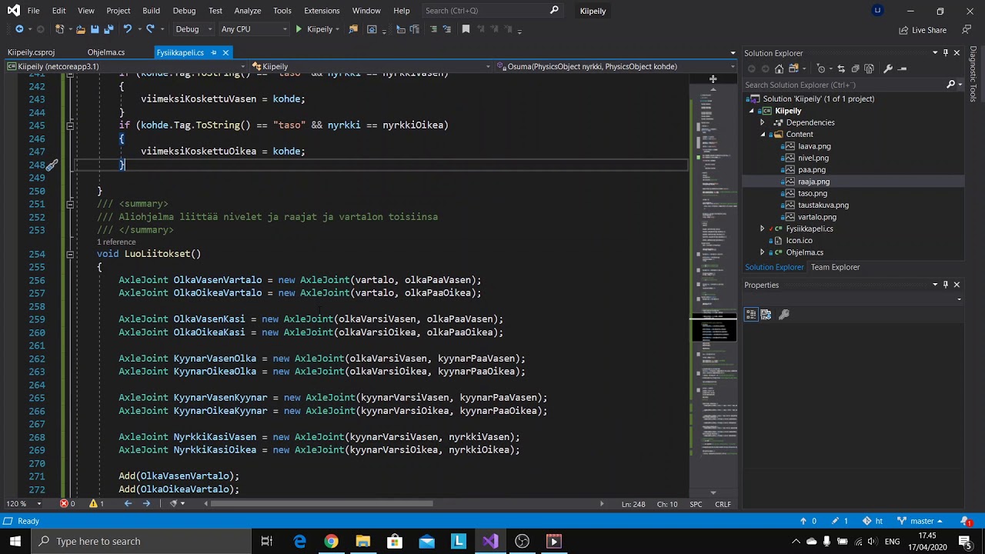
Task: Click the Sync with Active Document icon
Action: [841, 69]
